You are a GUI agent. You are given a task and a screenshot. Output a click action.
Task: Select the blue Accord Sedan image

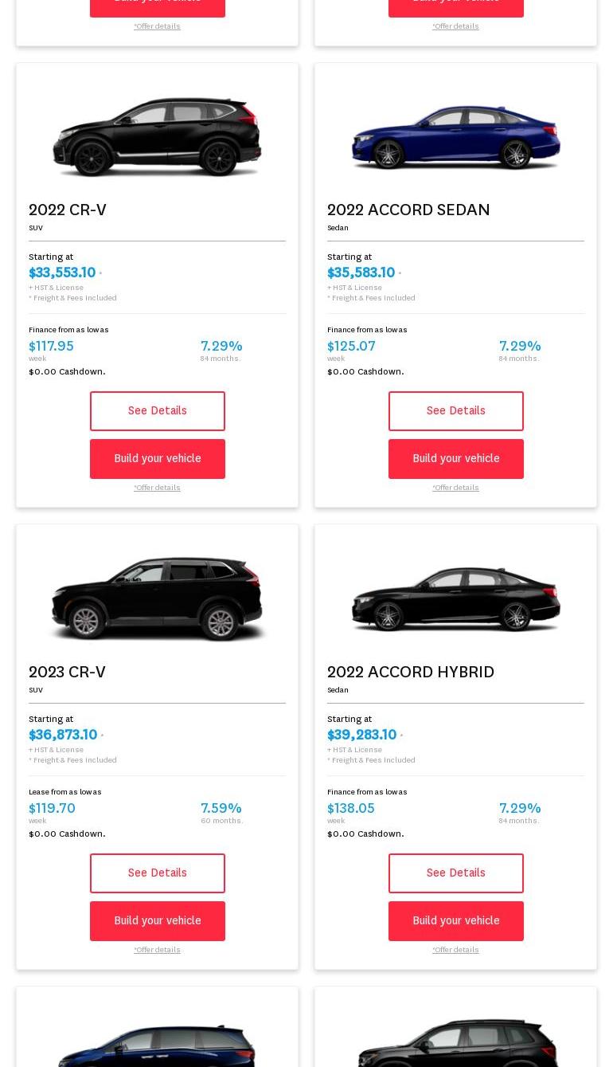(x=455, y=137)
